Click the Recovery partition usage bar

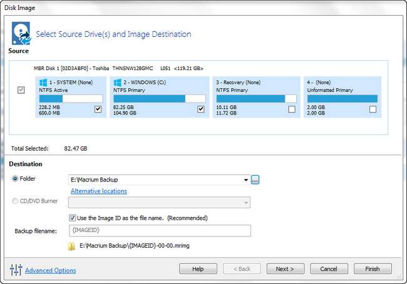(x=255, y=98)
